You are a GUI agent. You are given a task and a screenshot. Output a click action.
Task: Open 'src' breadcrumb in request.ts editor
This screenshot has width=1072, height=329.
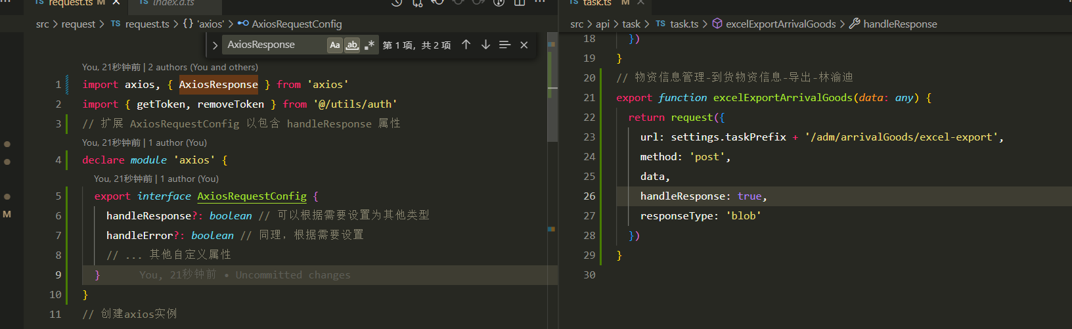[42, 24]
